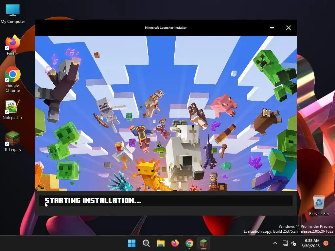The height and width of the screenshot is (251, 335).
Task: Open Windows Start menu
Action: (132, 243)
